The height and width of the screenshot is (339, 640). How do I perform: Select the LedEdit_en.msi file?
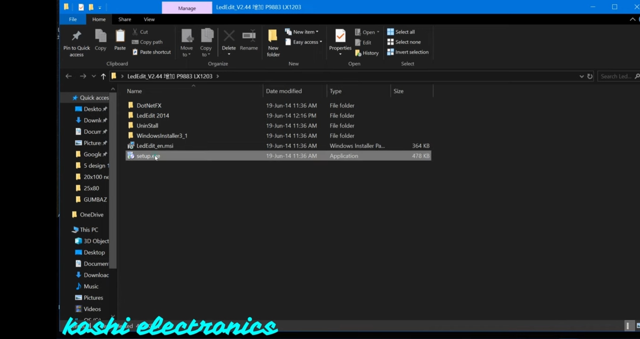click(155, 146)
